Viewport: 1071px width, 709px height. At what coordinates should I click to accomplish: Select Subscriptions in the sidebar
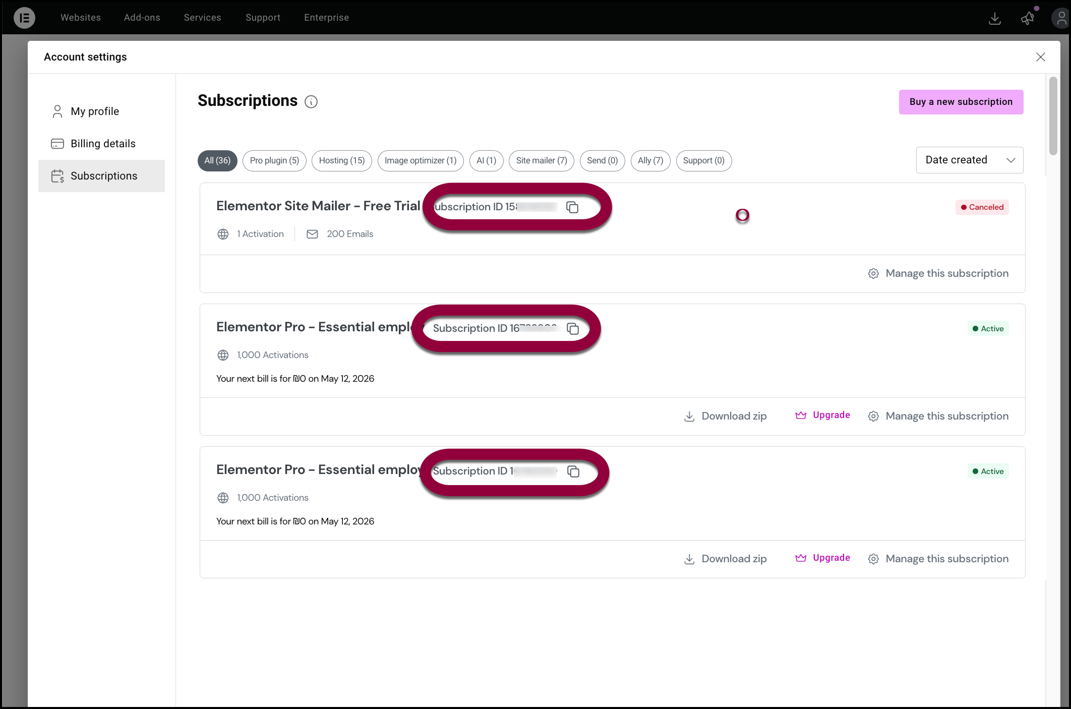coord(101,176)
